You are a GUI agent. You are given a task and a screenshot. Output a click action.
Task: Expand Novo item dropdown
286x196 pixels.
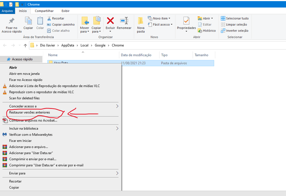click(x=170, y=18)
